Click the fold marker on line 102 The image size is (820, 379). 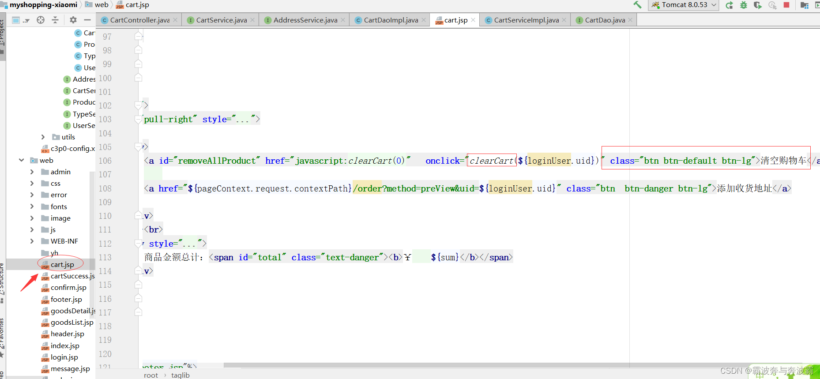coord(138,105)
